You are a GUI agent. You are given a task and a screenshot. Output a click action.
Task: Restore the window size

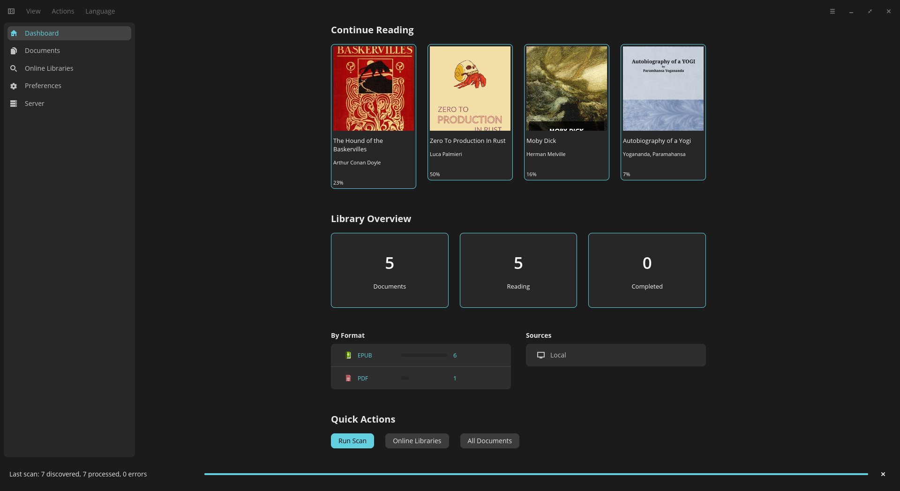coord(870,11)
